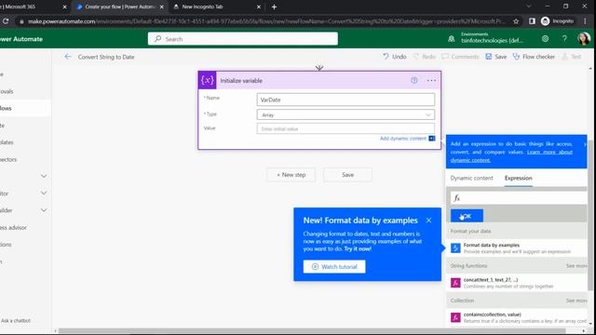See more String functions

point(576,266)
